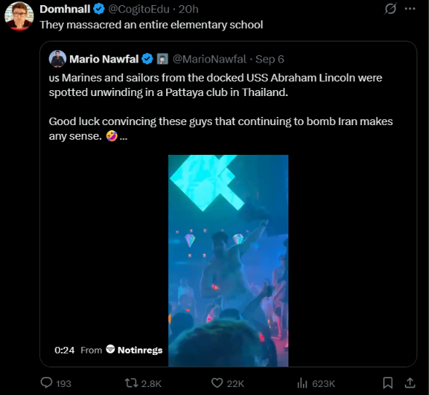The height and width of the screenshot is (395, 429).
Task: Like the post with heart icon
Action: pyautogui.click(x=217, y=383)
